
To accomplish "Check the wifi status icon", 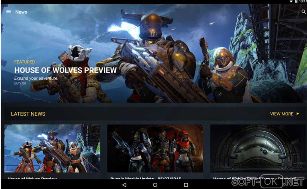I will (x=291, y=2).
